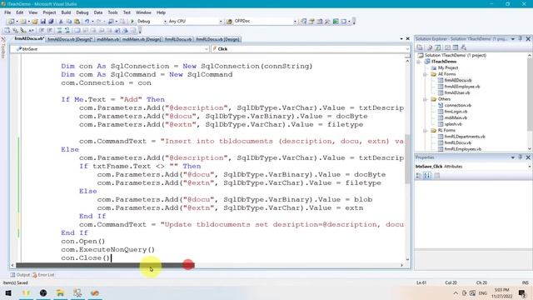Start debugging with the green play icon
Viewport: 533px width, 300px height.
click(x=132, y=22)
